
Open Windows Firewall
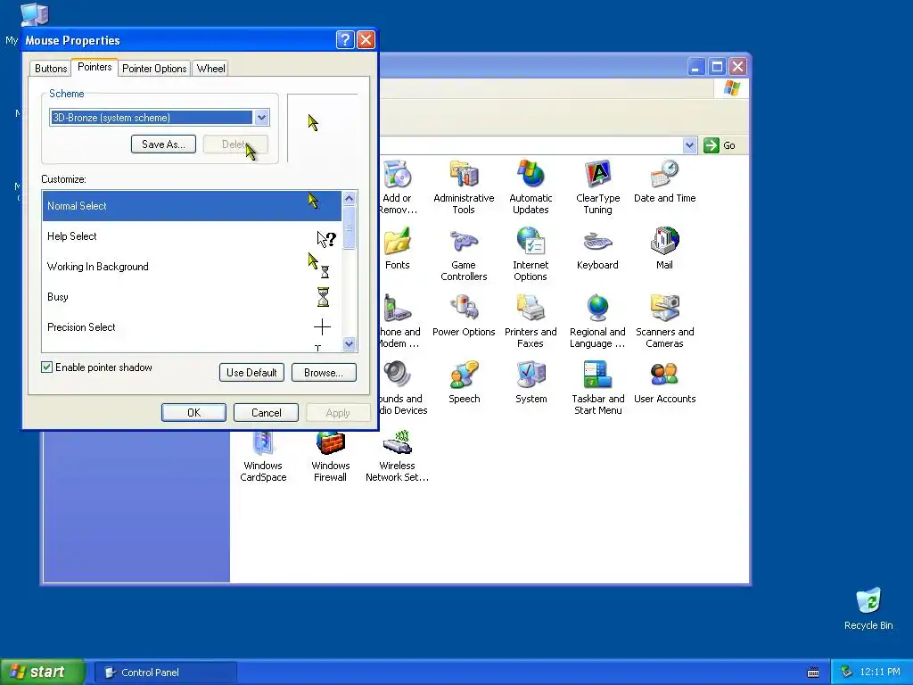[330, 458]
